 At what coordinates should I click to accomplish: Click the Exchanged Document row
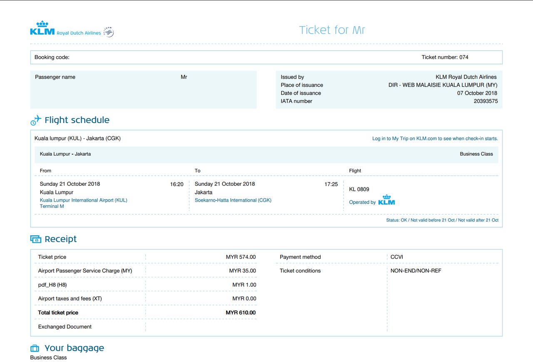point(65,327)
